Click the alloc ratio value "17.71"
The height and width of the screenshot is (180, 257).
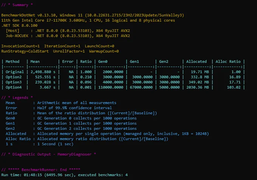click(235, 82)
